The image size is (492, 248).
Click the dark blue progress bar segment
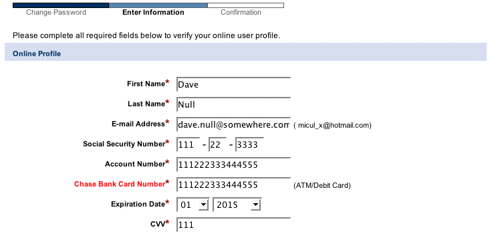pos(61,5)
